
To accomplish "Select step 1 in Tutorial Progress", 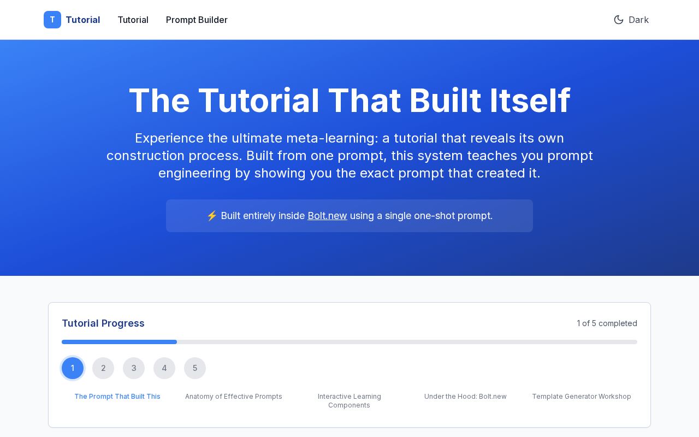I will coord(73,368).
